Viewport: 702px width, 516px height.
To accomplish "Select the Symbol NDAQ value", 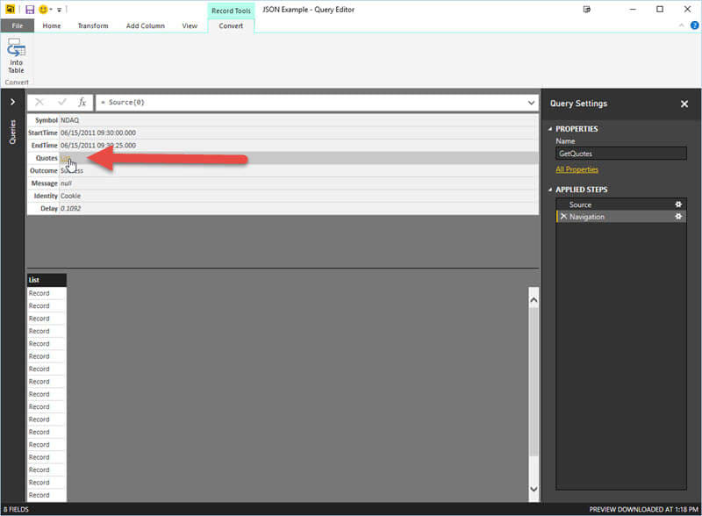I will tap(69, 120).
